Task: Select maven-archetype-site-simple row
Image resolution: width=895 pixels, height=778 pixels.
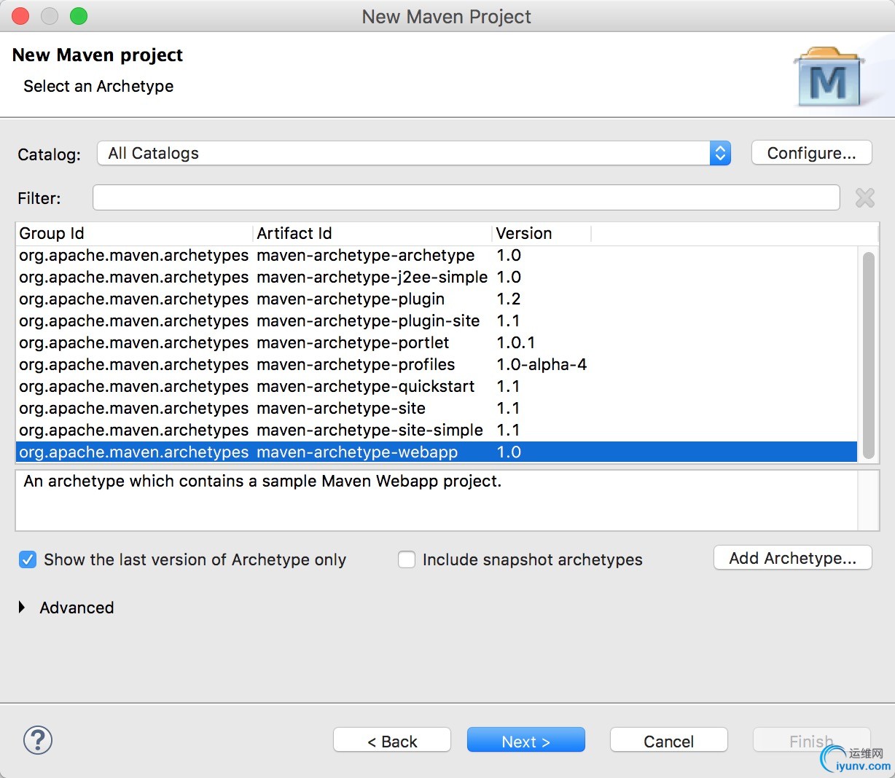Action: [437, 430]
